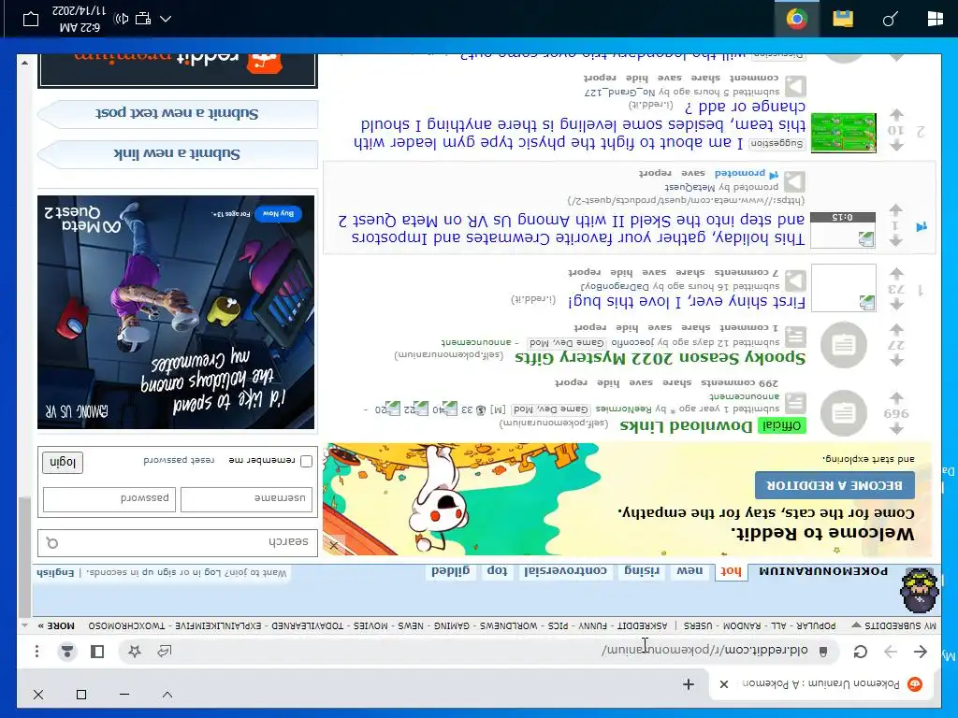
Task: Click the site info icon in address bar
Action: point(823,652)
